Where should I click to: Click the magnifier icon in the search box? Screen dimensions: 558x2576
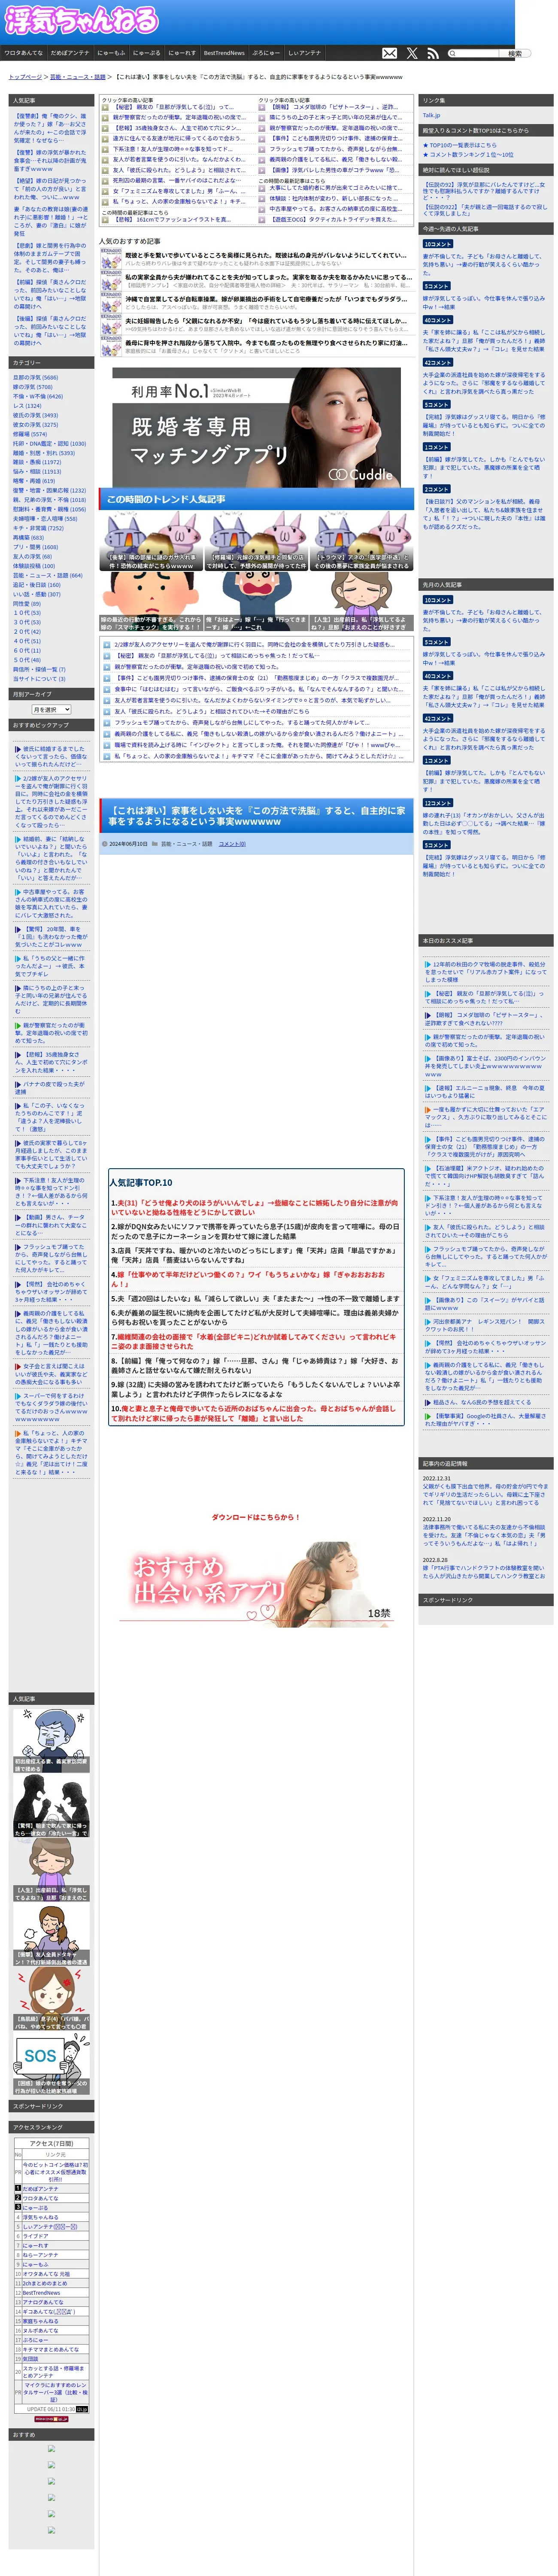(x=451, y=53)
